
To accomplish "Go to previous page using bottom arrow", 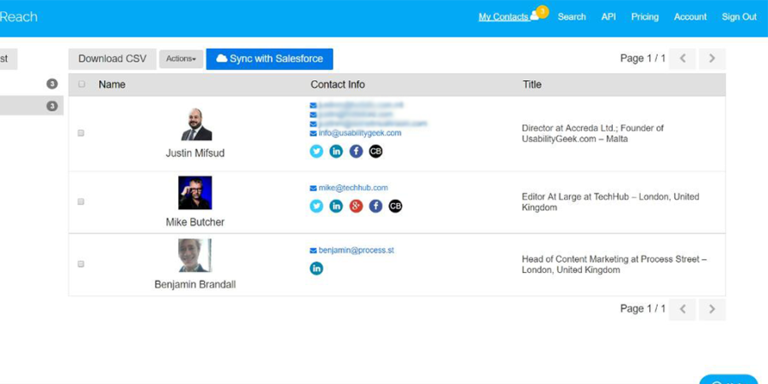I will coord(683,310).
